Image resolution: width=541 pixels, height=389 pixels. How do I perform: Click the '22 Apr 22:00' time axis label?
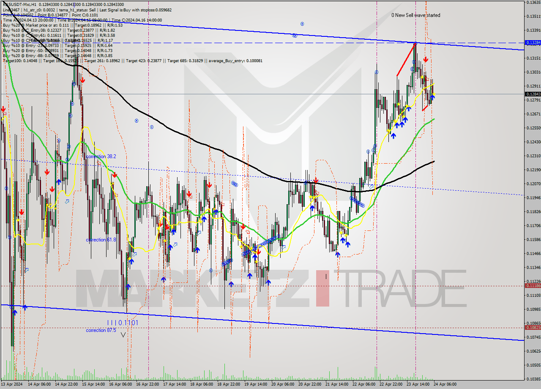click(391, 385)
